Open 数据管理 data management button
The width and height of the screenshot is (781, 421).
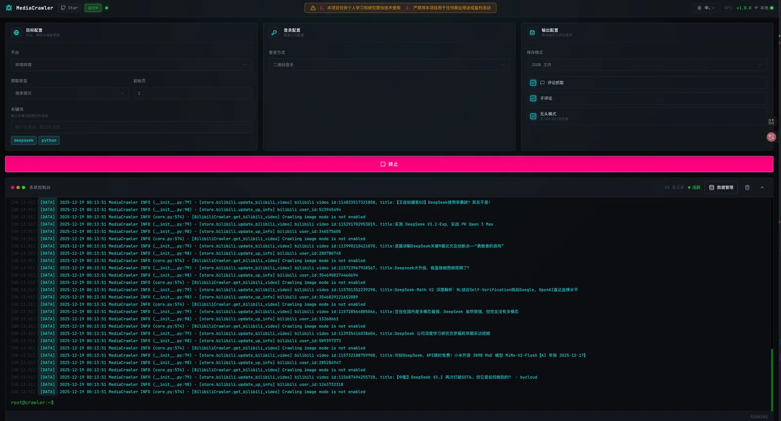[721, 188]
